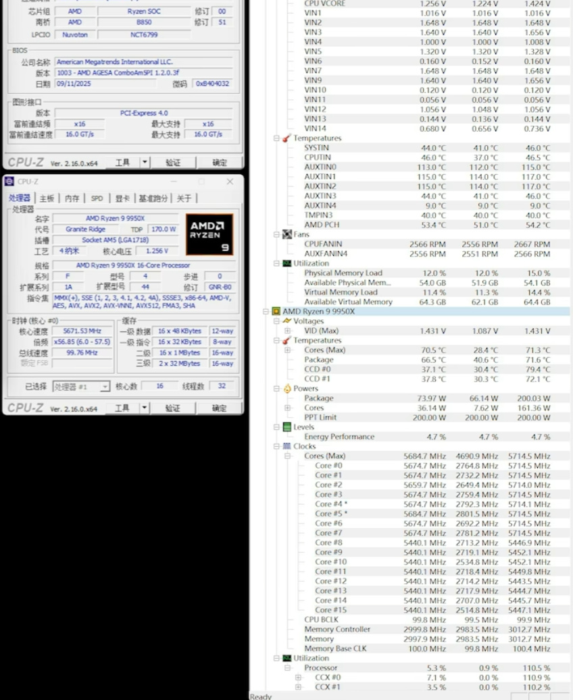Collapse the Powers group

point(276,388)
